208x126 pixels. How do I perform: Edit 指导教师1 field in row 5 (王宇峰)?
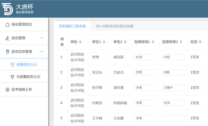click(x=145, y=118)
